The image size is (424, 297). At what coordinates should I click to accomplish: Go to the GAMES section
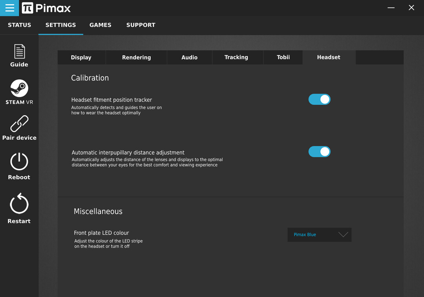click(x=100, y=25)
